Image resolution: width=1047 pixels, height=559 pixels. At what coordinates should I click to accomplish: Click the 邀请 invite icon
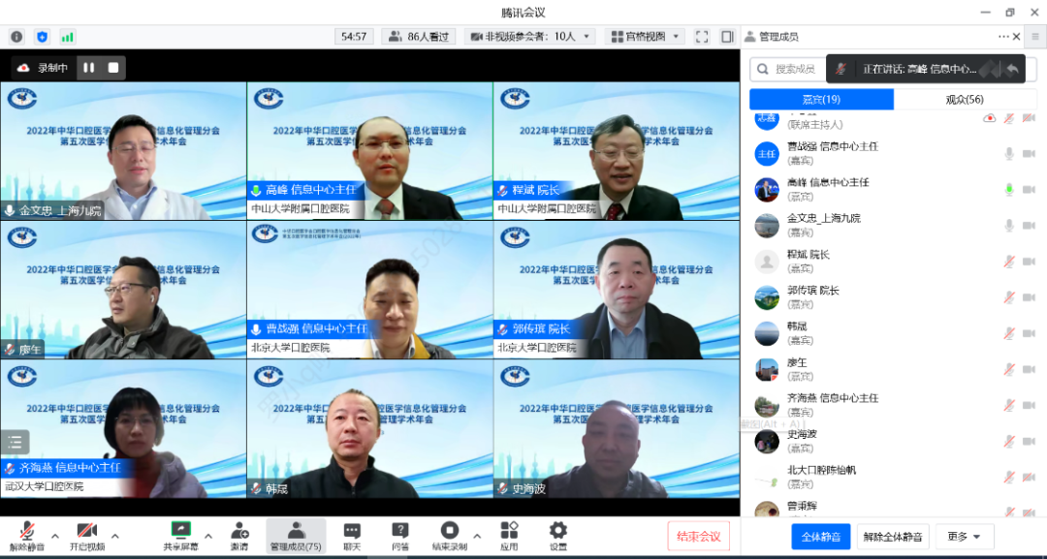click(239, 531)
